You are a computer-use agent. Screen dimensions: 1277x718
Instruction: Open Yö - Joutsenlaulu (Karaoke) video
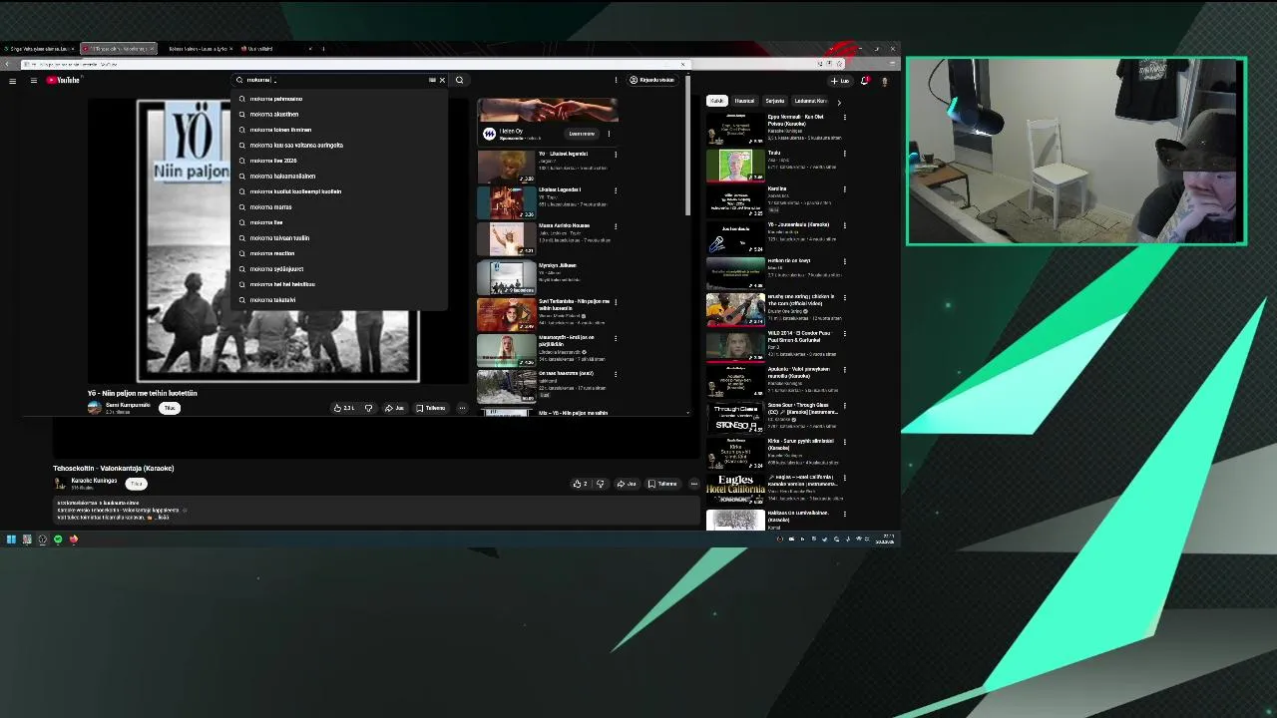pos(798,224)
